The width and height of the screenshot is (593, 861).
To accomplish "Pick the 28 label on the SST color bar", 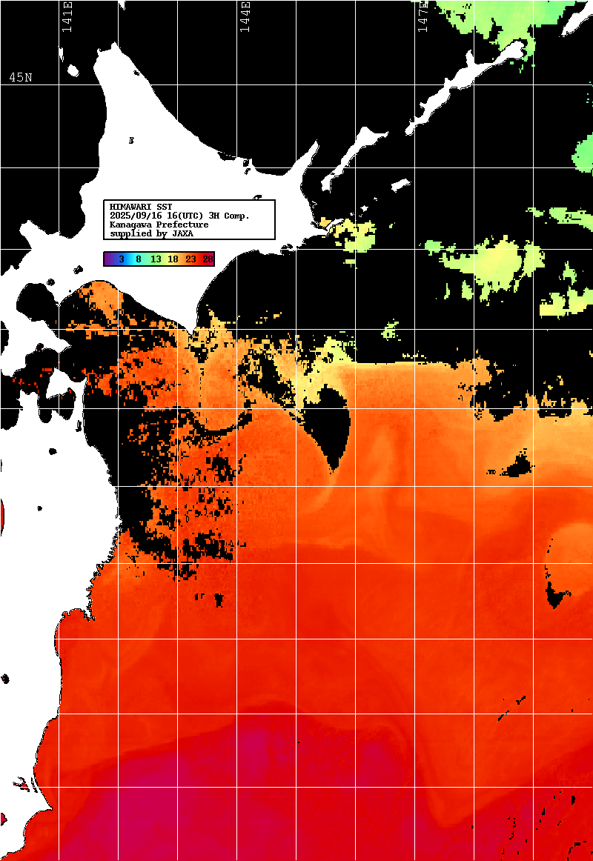I will point(208,259).
